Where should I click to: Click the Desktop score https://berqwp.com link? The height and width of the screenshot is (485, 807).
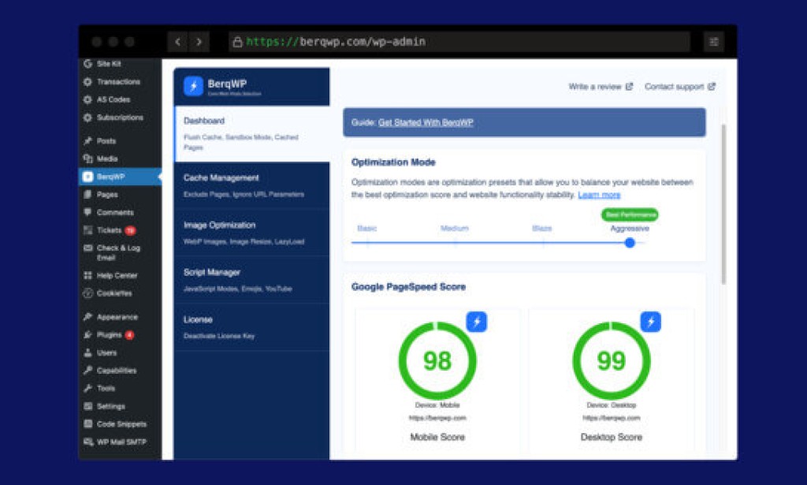[612, 418]
